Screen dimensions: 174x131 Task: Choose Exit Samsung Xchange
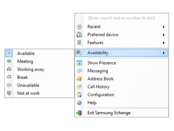121,113
